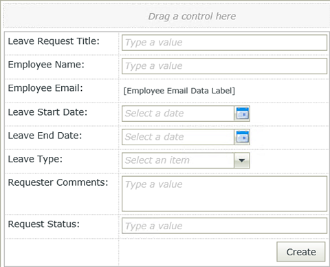Select the 'Employee Name:' label
This screenshot has width=330, height=267.
pos(46,65)
